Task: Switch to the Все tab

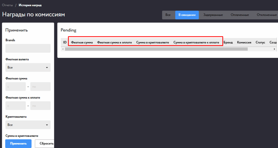Action: pos(168,15)
